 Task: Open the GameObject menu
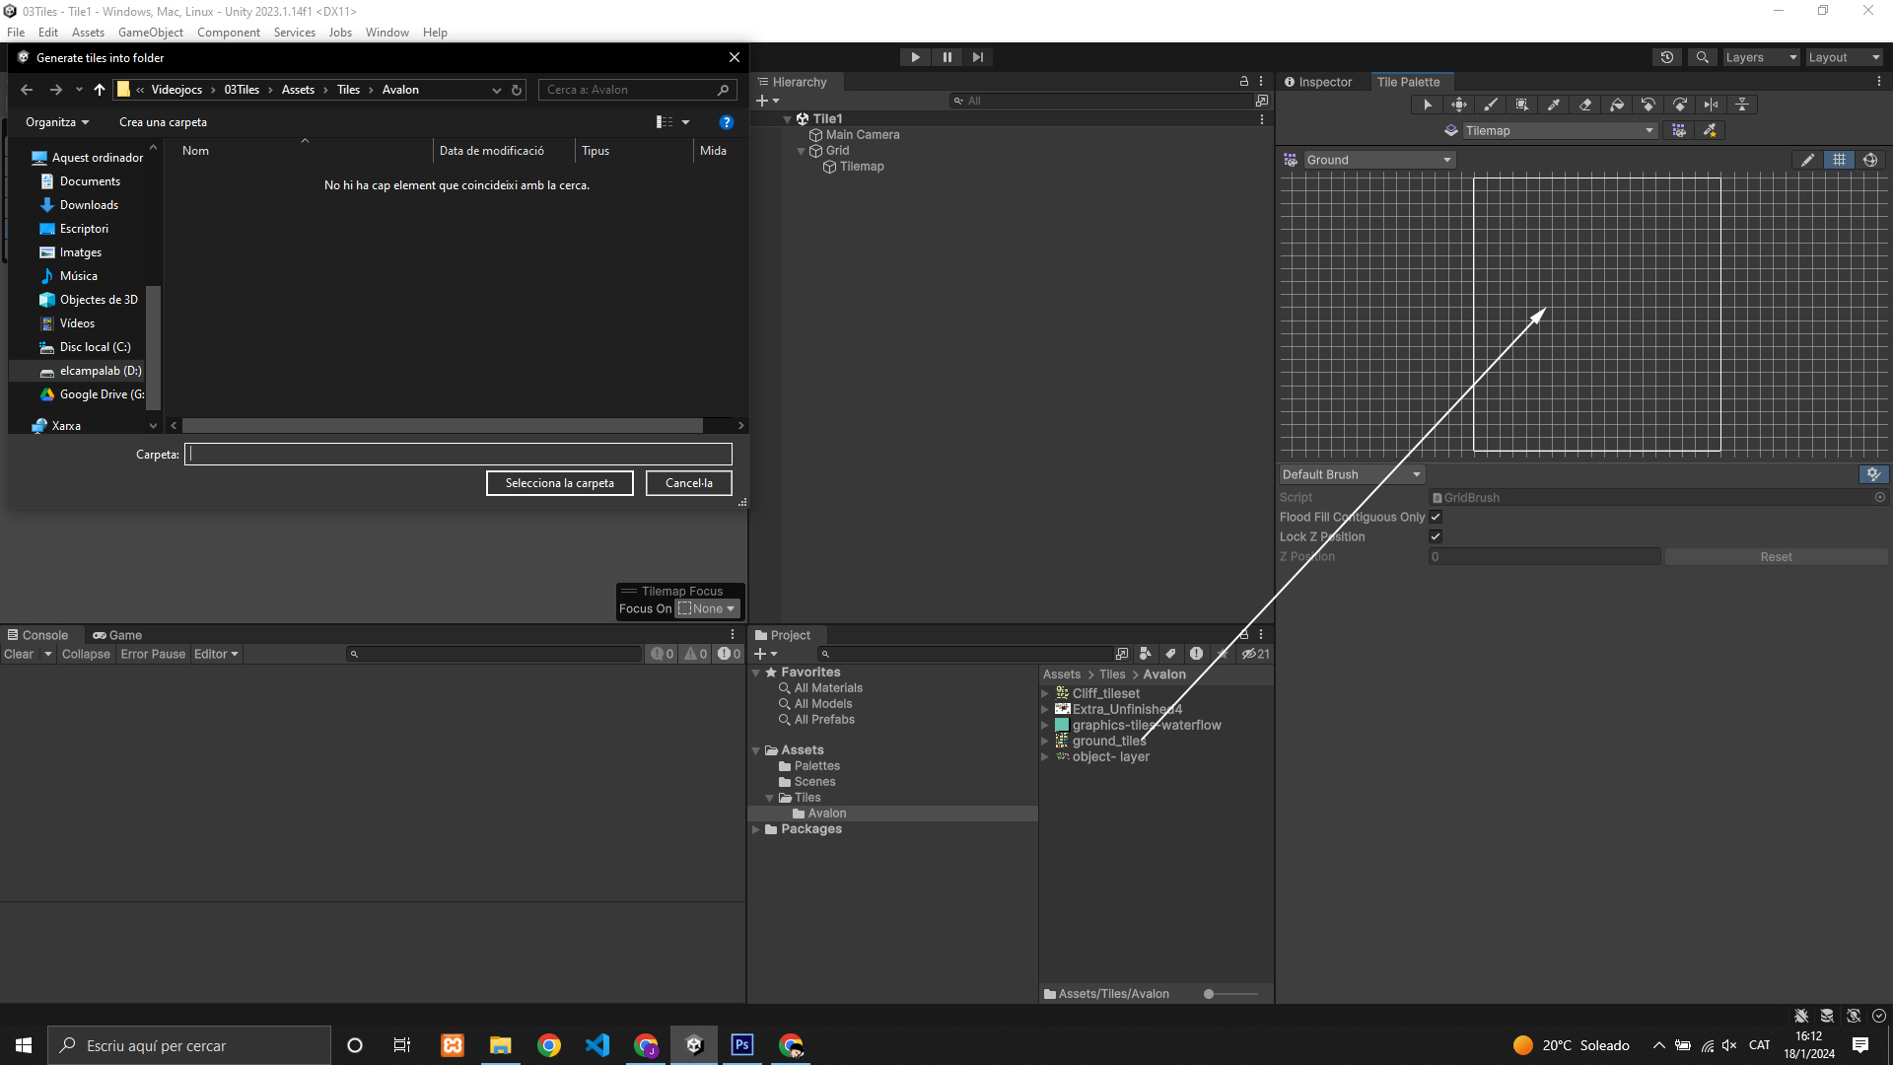tap(150, 33)
